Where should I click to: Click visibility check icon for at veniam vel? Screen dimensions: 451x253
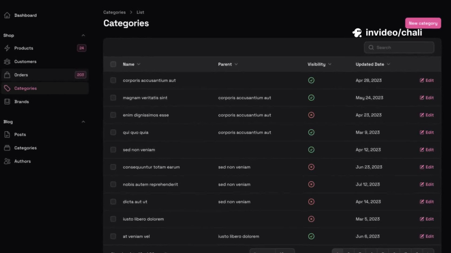311,236
